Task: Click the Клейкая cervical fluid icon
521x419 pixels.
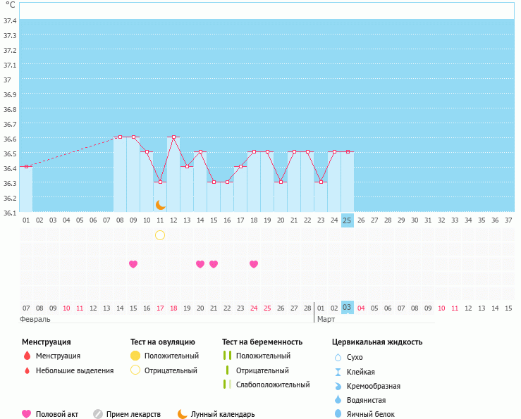Action: click(x=338, y=372)
